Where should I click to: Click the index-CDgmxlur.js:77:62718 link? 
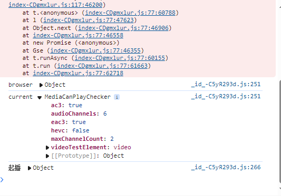tap(78, 73)
